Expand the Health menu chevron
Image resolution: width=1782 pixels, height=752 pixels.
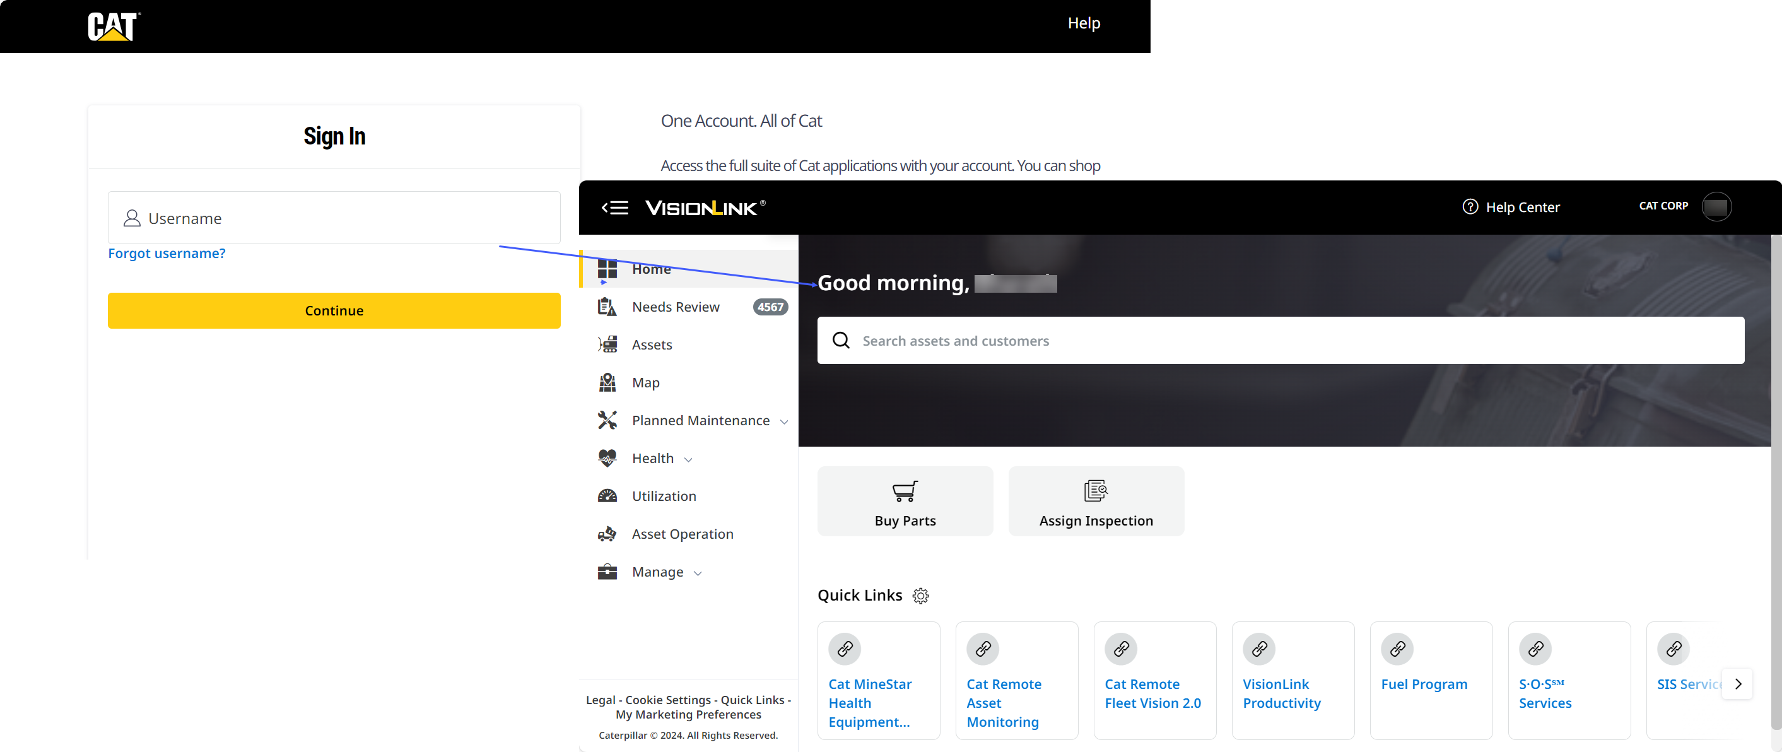pyautogui.click(x=688, y=459)
